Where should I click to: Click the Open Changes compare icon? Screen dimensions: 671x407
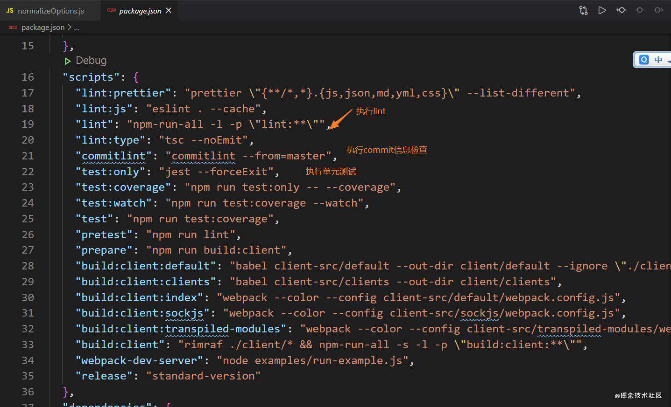coord(583,10)
